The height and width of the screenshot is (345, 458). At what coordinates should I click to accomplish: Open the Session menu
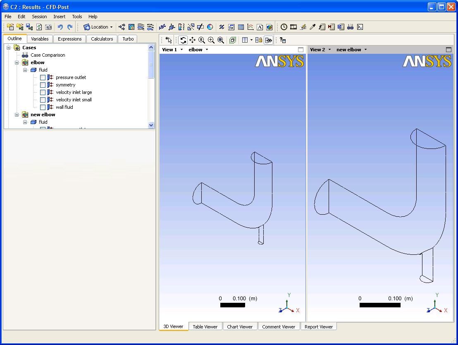pos(39,17)
